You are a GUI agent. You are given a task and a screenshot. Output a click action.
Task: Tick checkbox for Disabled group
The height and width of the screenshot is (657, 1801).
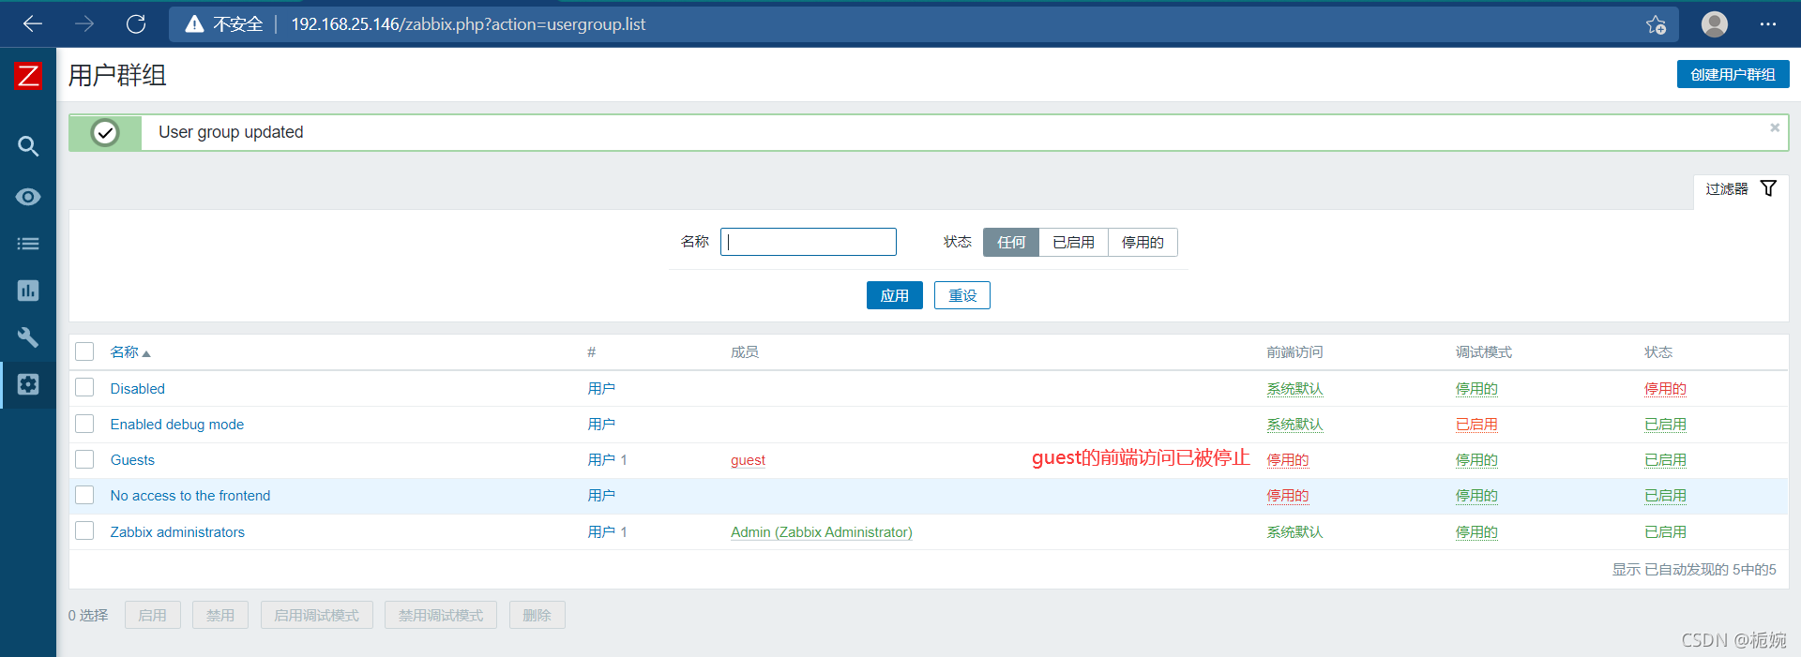84,387
